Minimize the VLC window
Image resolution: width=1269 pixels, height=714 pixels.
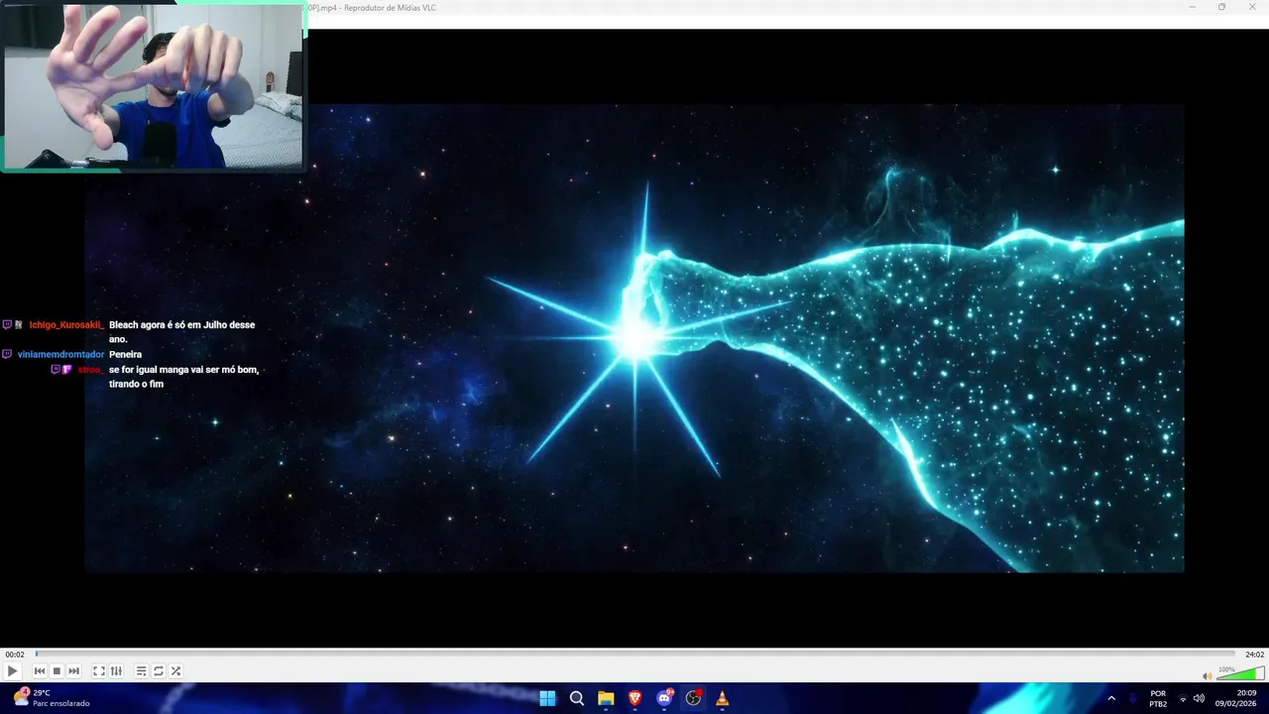pos(1193,7)
